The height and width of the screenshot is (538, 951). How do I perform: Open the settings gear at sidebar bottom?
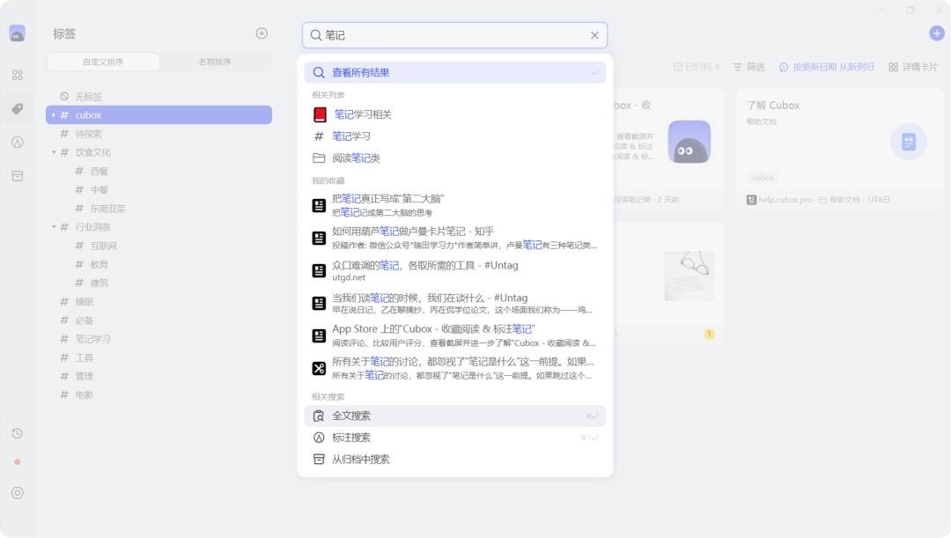click(x=17, y=493)
